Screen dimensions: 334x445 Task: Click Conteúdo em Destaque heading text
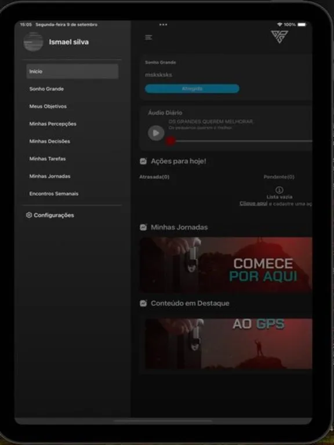click(190, 303)
